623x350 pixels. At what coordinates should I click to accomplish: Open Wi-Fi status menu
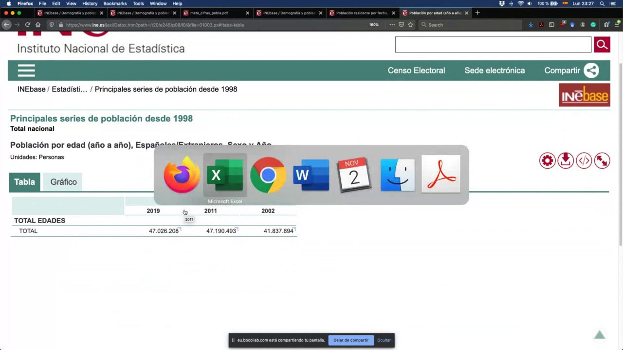click(521, 3)
